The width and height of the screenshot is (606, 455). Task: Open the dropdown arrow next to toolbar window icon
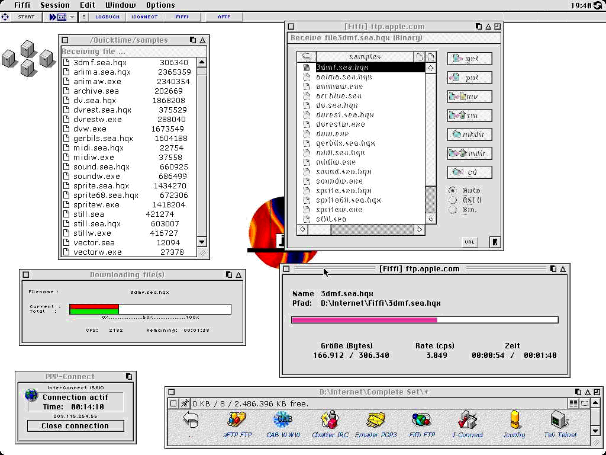tap(72, 17)
